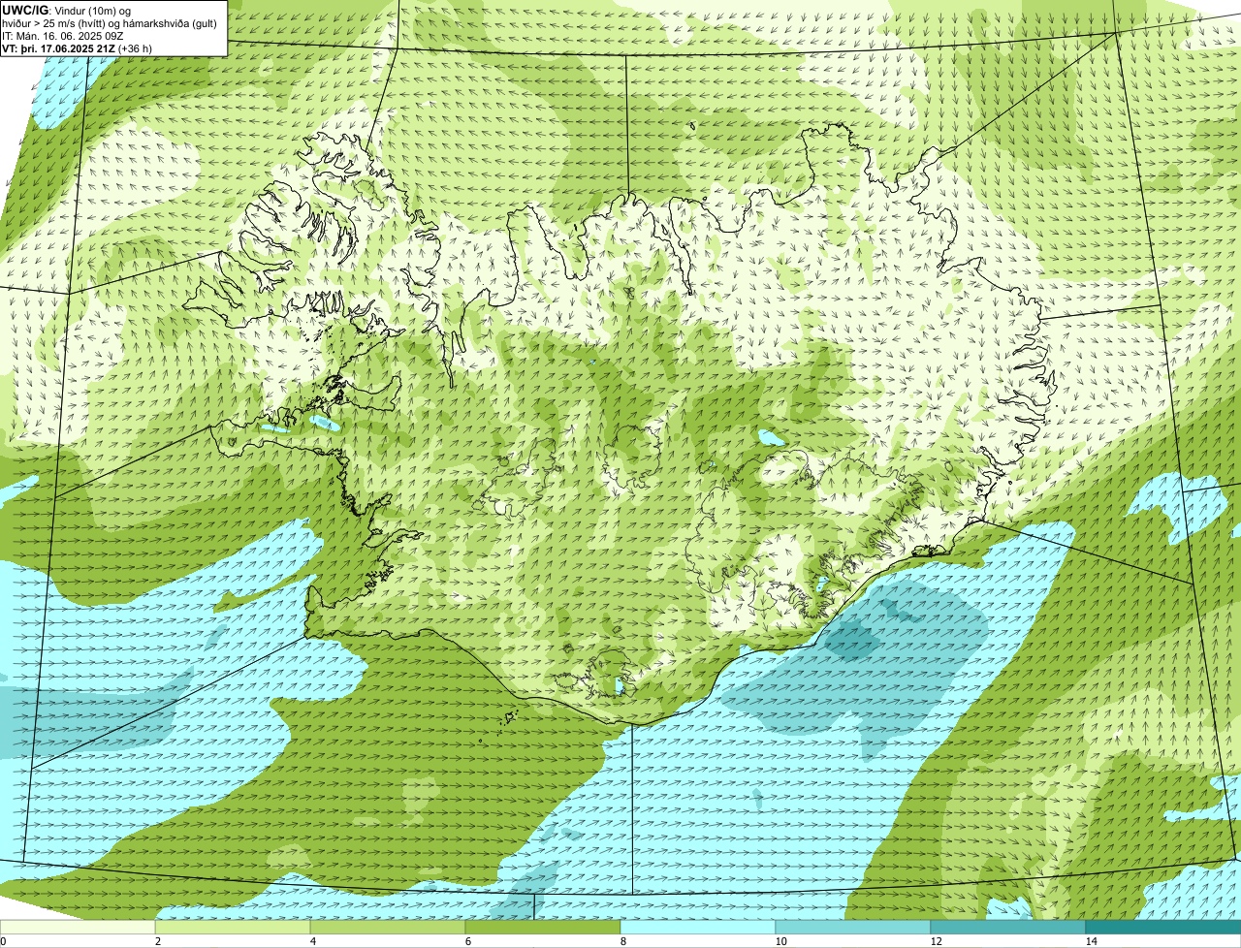Click the title line 'UWC/IG: Vindur (10m) og'

(x=67, y=10)
